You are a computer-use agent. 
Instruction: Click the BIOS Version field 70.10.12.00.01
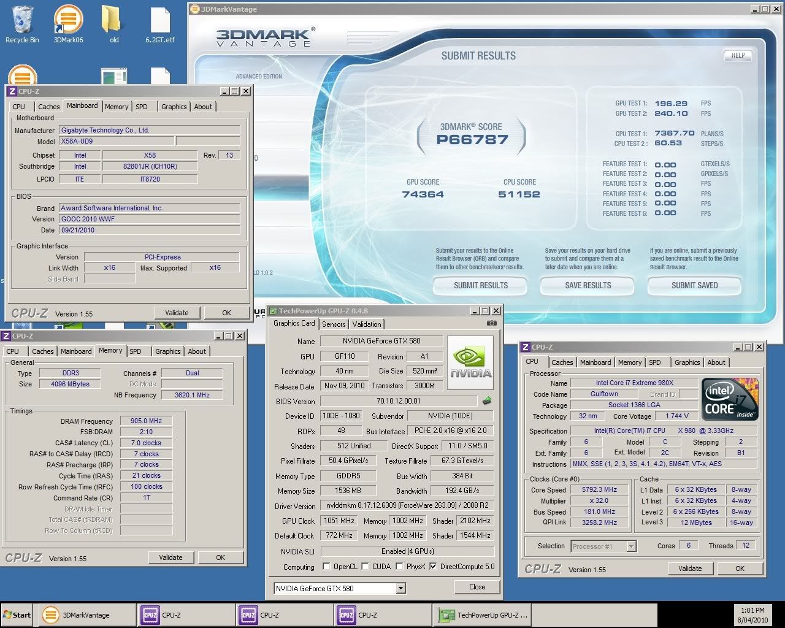point(399,401)
